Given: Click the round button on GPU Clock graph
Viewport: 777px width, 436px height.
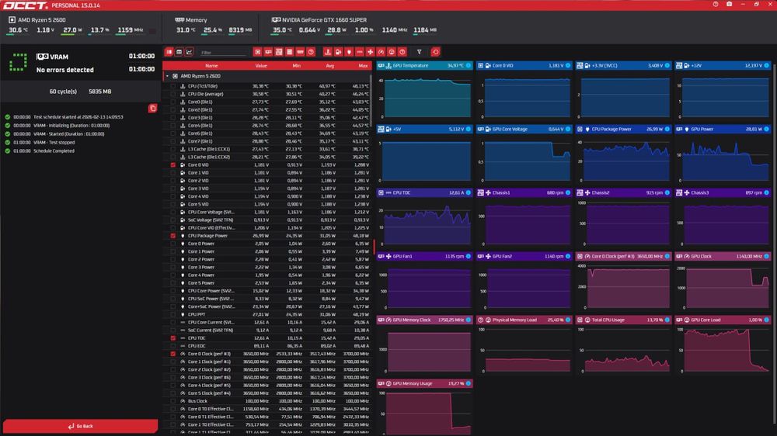Looking at the screenshot, I should pos(767,256).
